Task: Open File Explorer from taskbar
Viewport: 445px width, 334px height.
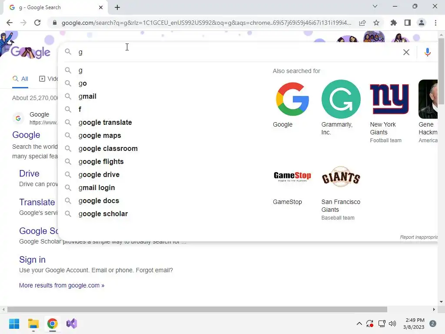Action: tap(33, 324)
